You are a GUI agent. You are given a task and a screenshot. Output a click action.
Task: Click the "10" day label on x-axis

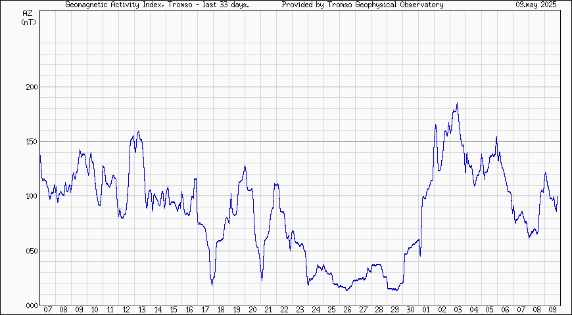point(95,310)
